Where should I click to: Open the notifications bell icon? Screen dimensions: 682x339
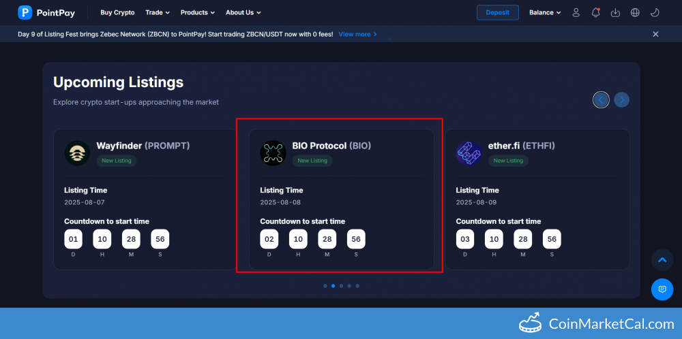point(596,12)
